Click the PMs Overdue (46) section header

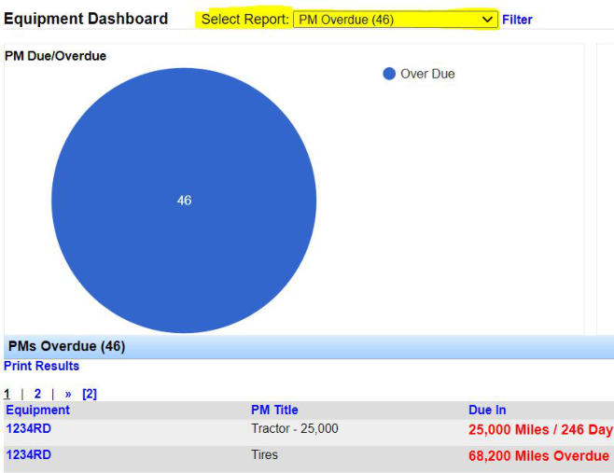pyautogui.click(x=66, y=346)
